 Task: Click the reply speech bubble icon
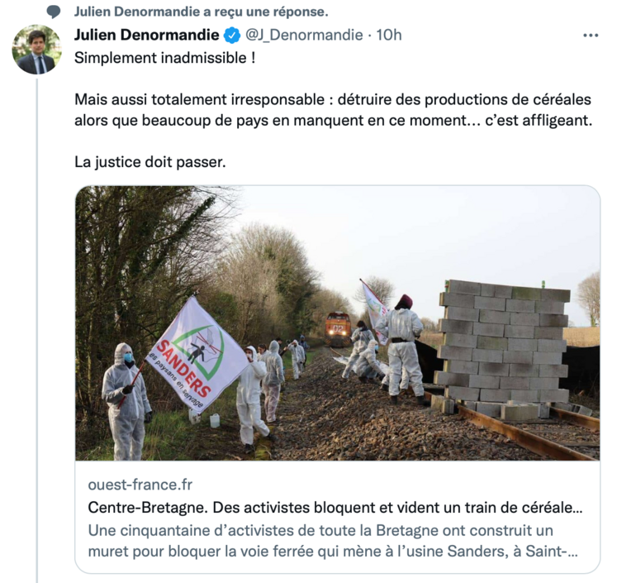click(54, 12)
